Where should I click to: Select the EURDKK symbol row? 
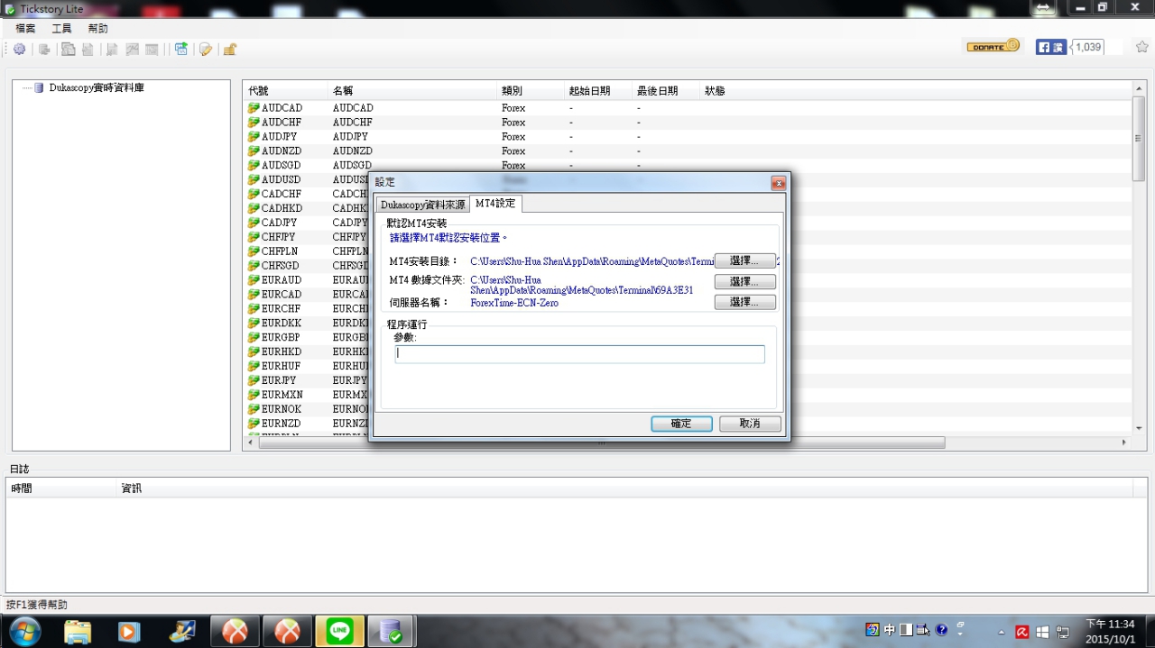pos(307,323)
